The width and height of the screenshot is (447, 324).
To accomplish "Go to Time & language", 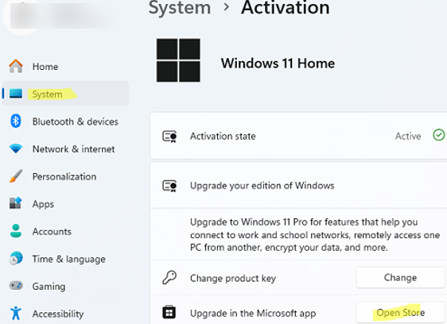I will [65, 259].
